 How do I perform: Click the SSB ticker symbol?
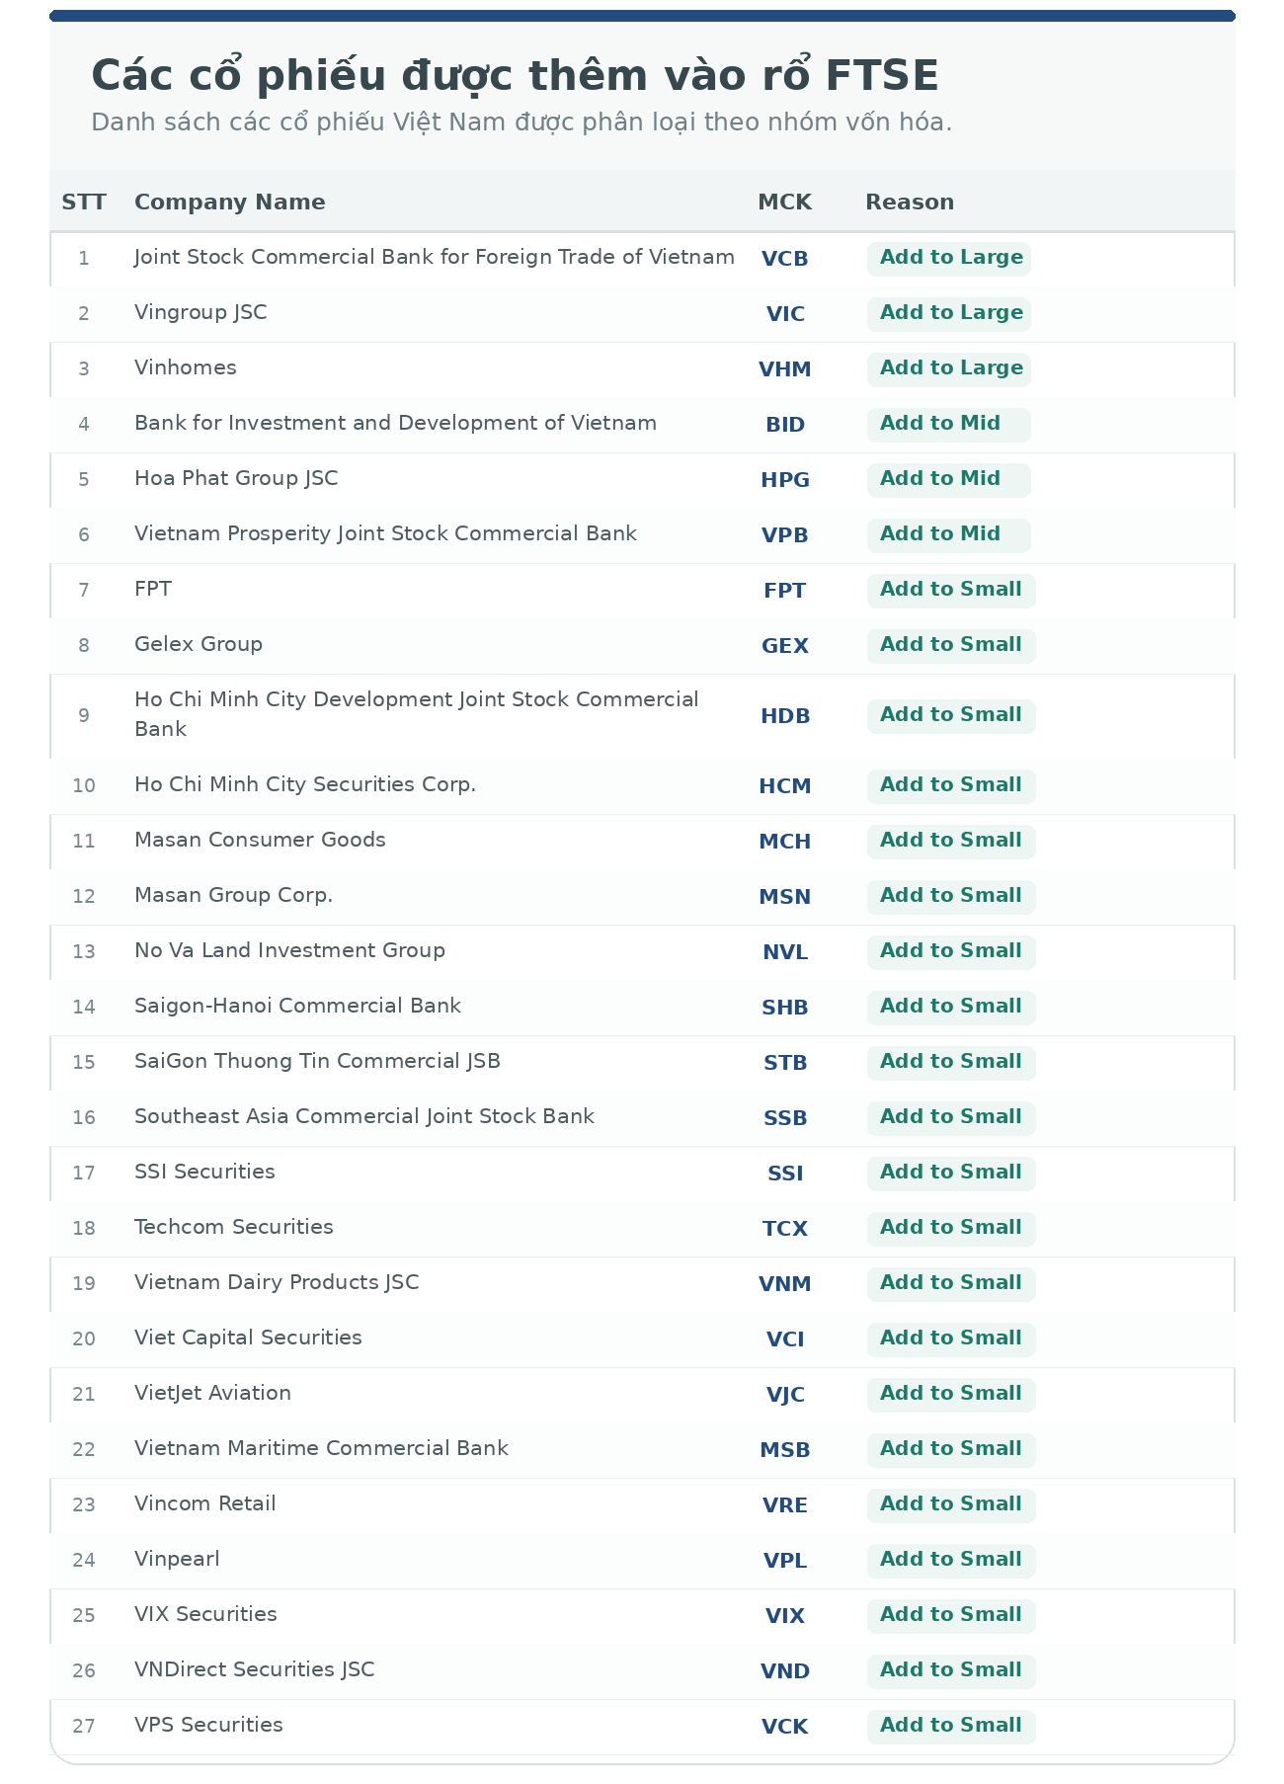pos(785,1118)
